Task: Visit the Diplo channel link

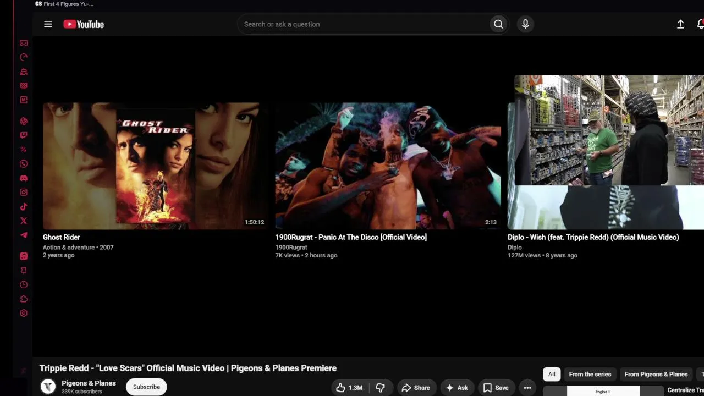Action: click(515, 248)
